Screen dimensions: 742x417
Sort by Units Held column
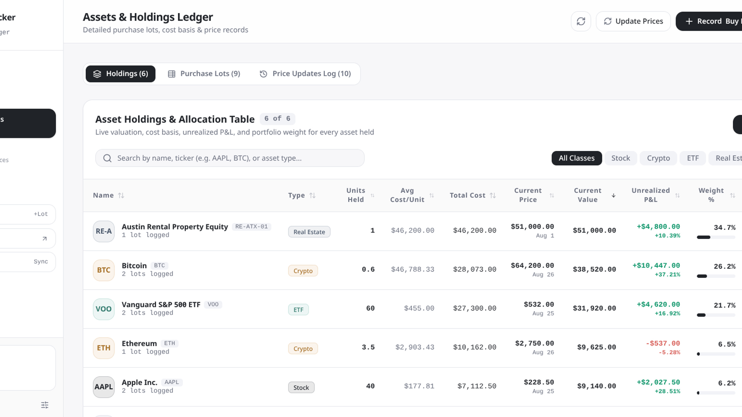tap(360, 195)
